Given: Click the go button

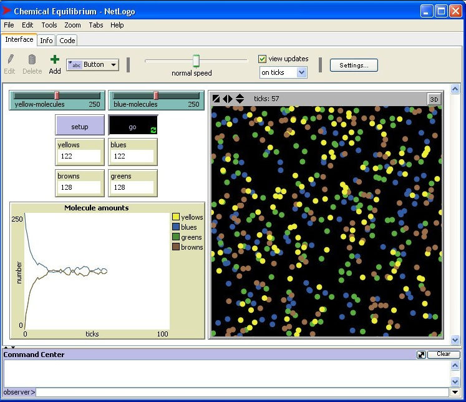Looking at the screenshot, I should coord(133,125).
